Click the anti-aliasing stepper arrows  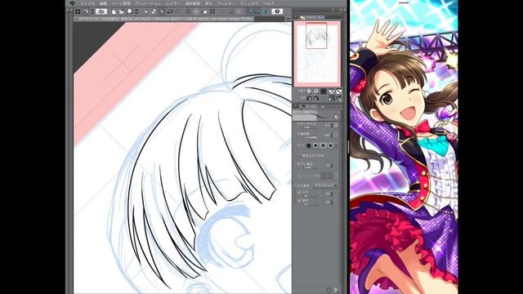click(336, 145)
